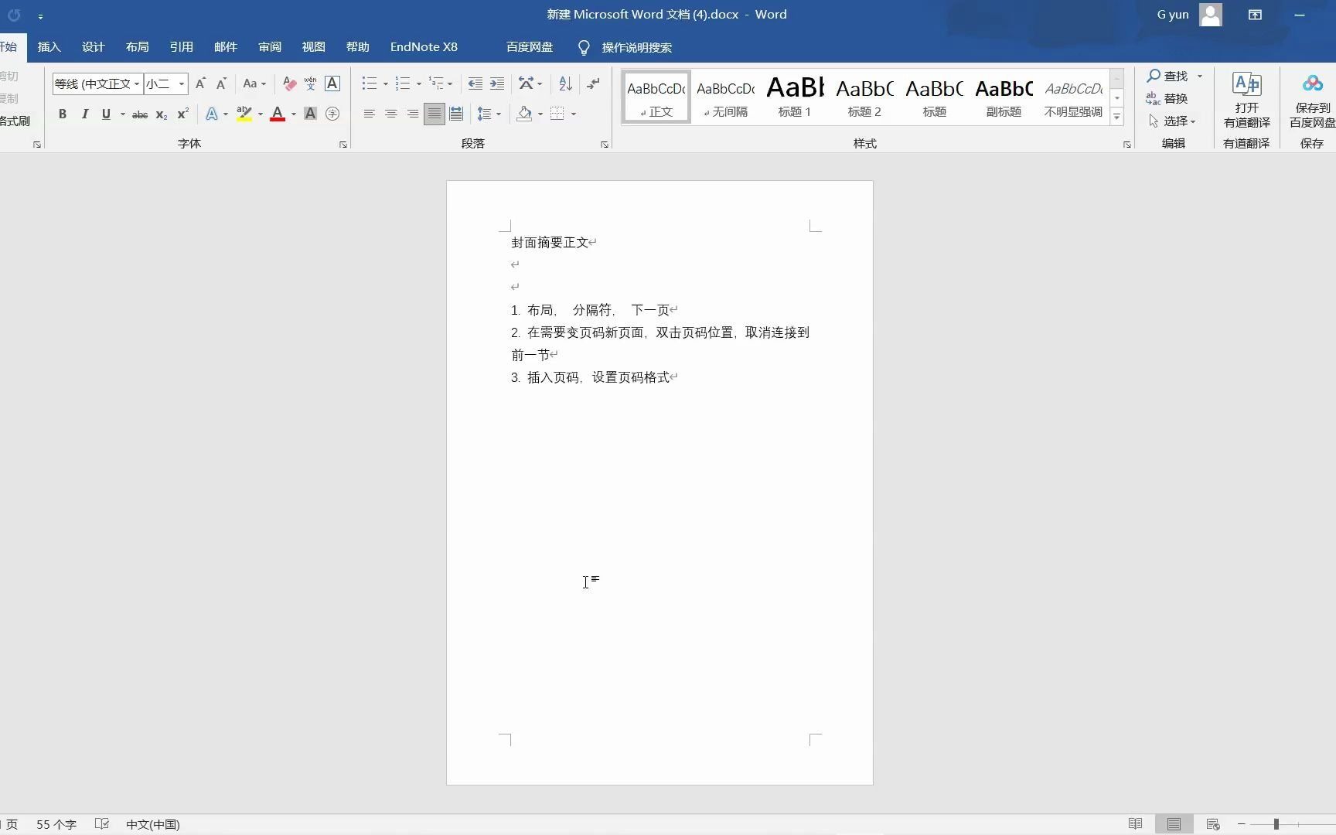Click the text highlight color icon

coord(244,114)
